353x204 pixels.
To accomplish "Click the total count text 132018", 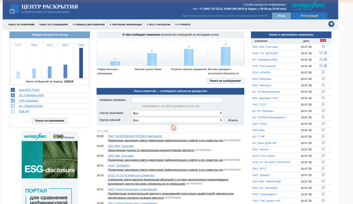I will (69, 81).
